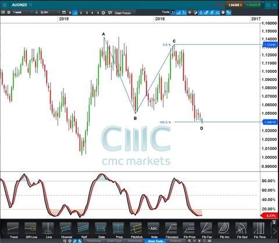
Task: Show more drawing tools with right arrow
Action: tap(274, 231)
